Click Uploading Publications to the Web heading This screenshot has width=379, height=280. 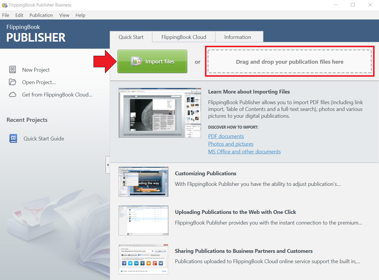tap(235, 212)
